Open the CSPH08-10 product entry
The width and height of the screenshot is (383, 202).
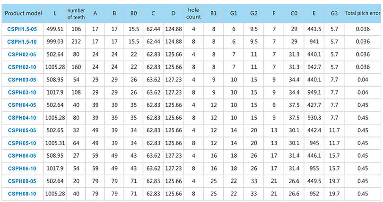[x=22, y=194]
